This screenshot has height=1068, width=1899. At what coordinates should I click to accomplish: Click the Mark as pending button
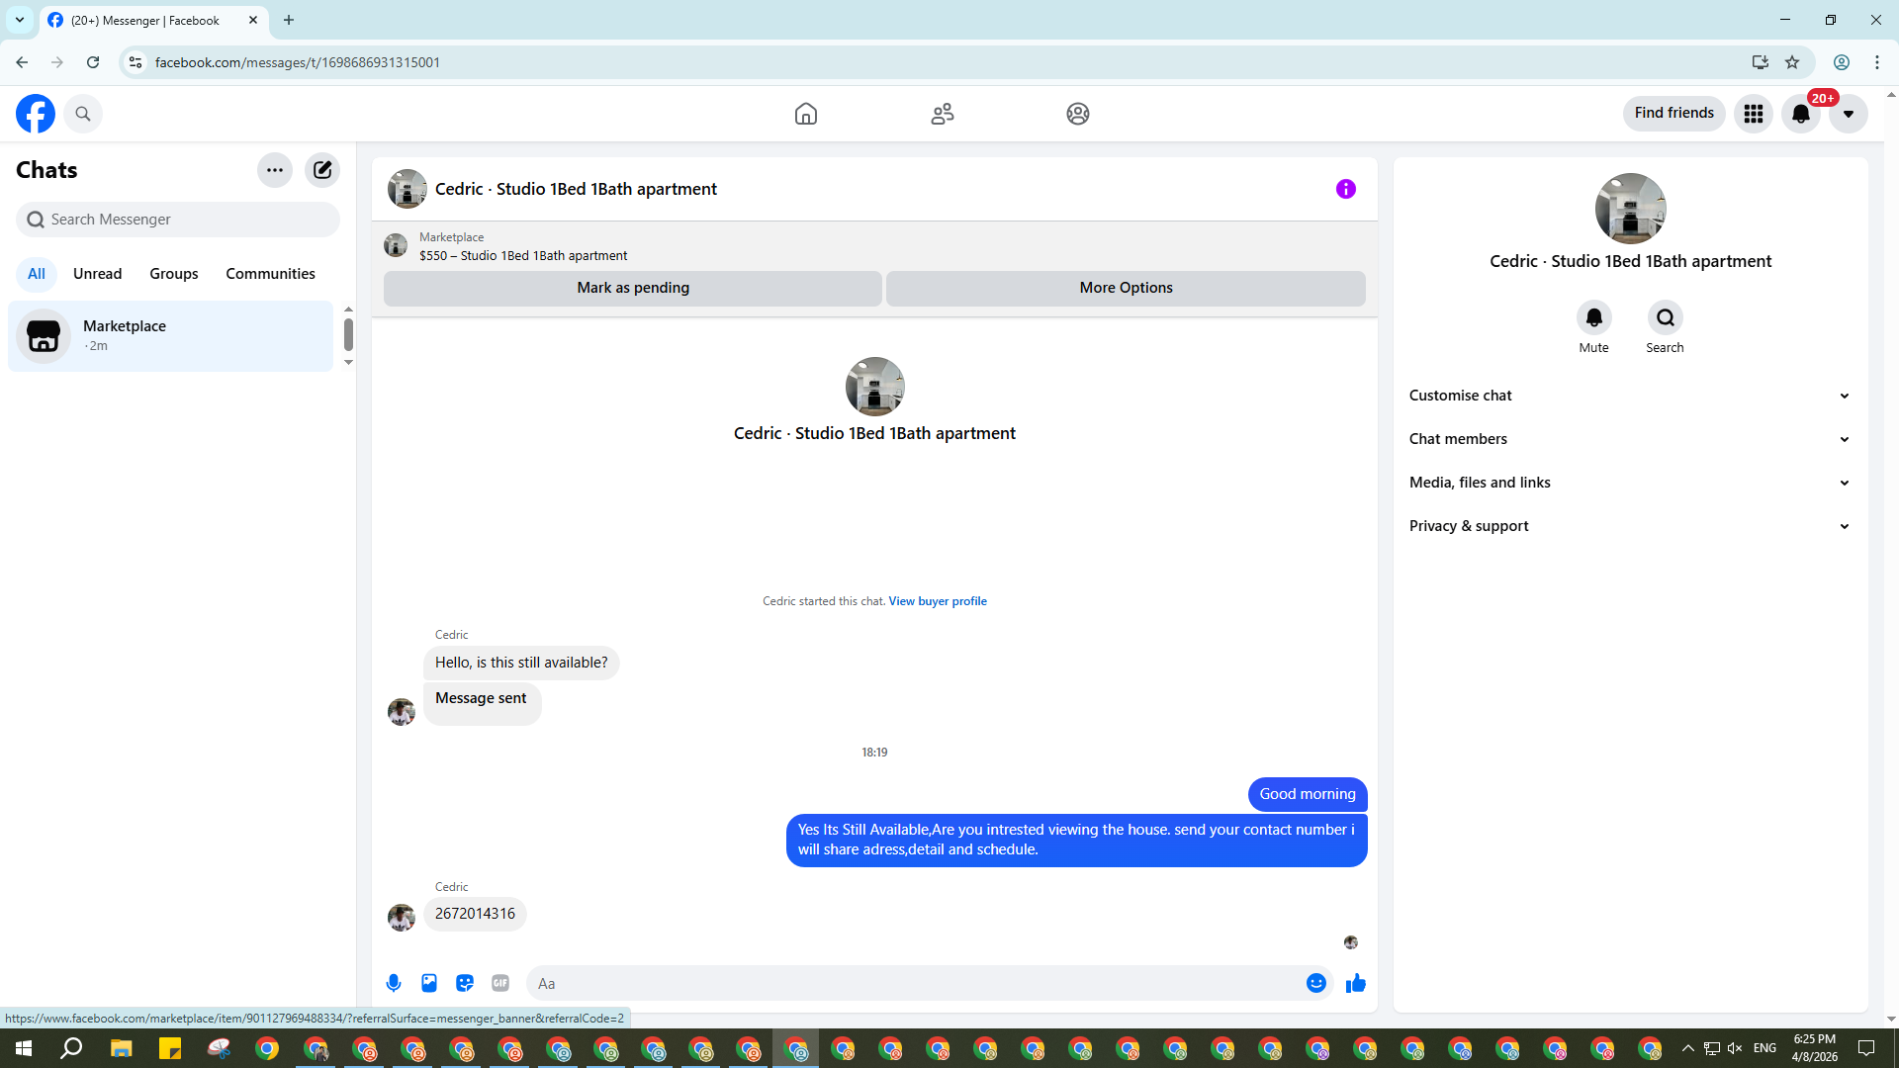633,288
